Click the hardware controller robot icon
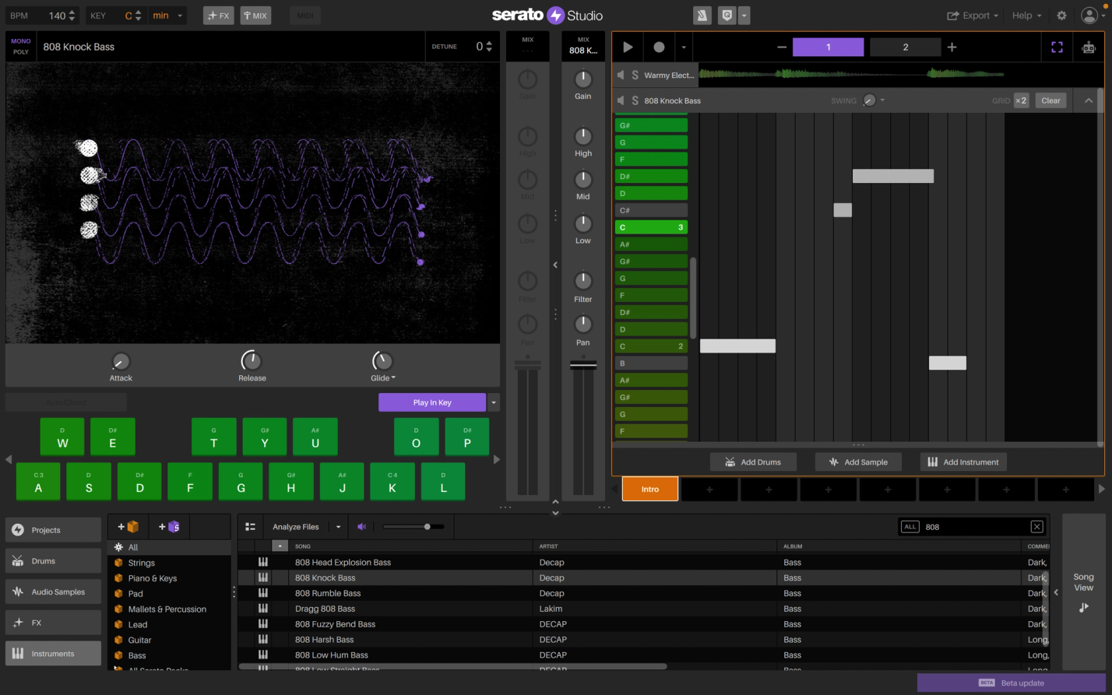 [1088, 47]
